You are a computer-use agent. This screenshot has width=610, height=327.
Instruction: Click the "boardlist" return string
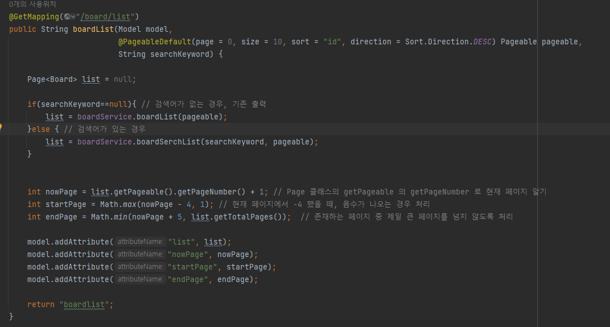(x=84, y=304)
